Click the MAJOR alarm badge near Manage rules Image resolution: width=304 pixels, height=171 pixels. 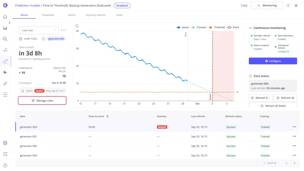(40, 91)
